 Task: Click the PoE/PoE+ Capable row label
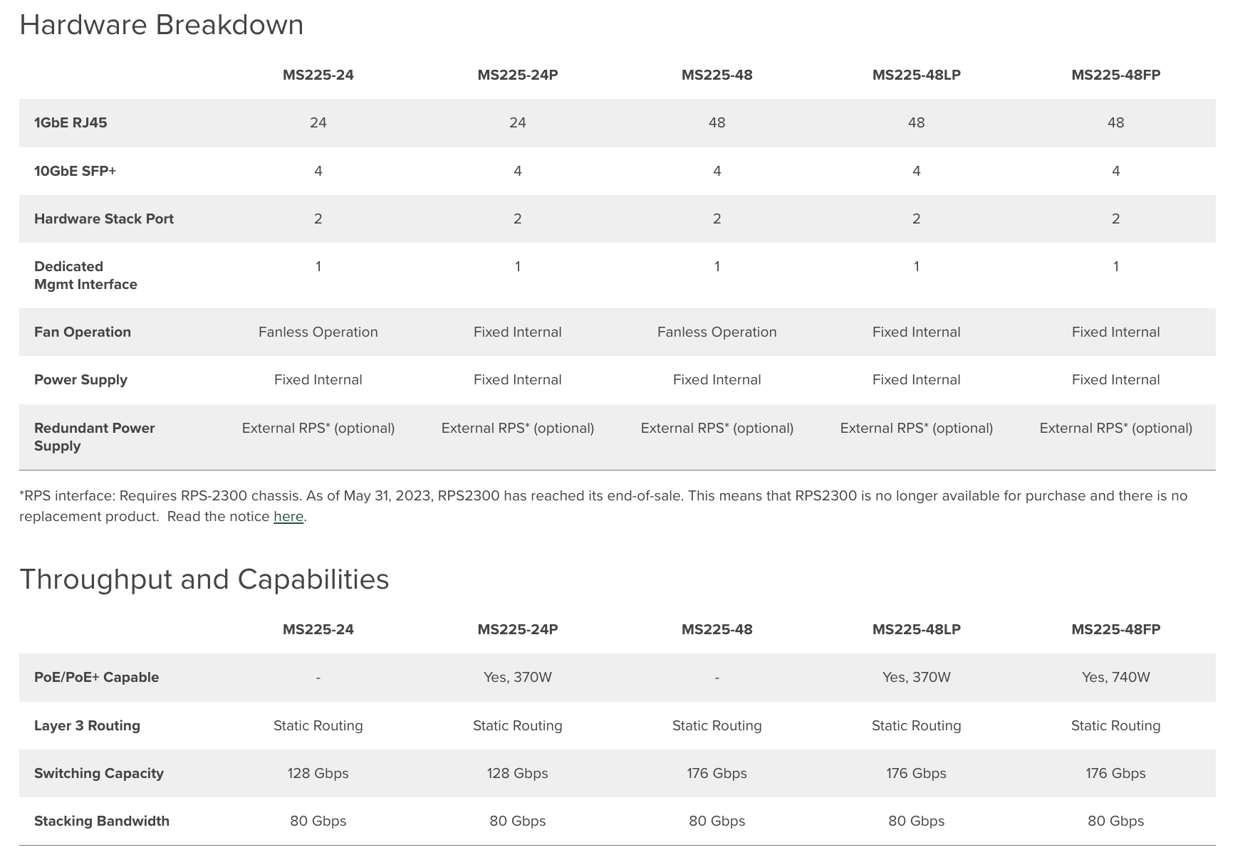tap(96, 677)
